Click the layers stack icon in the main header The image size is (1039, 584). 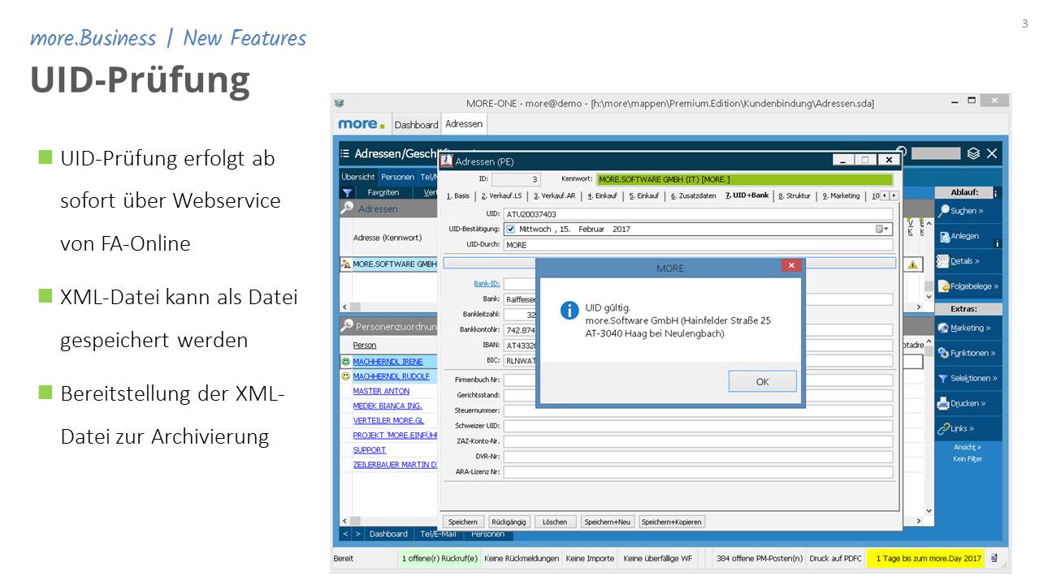973,153
